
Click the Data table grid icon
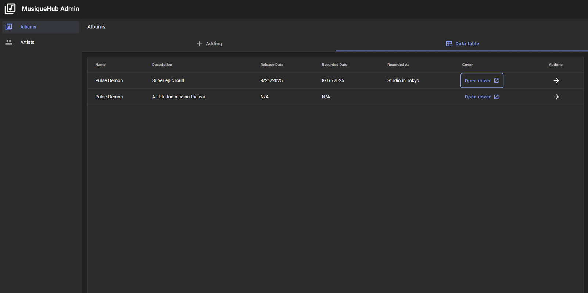tap(449, 44)
